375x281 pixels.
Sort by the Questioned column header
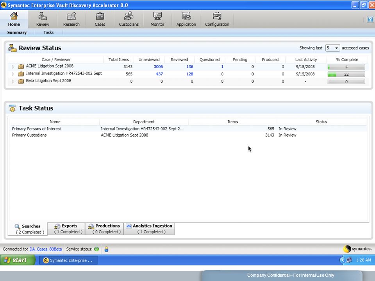pyautogui.click(x=209, y=59)
